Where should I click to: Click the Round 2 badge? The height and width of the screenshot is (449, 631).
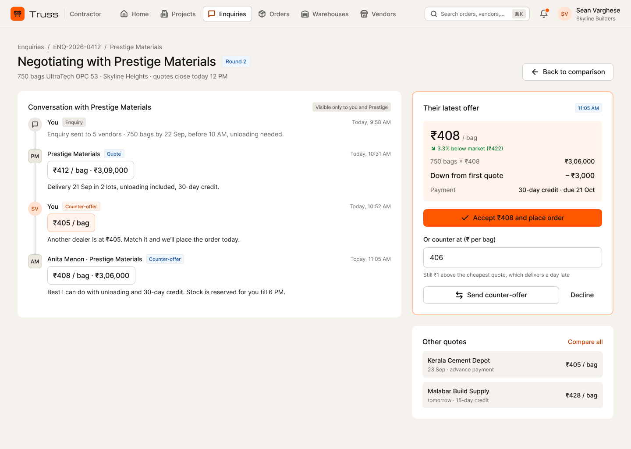pos(236,61)
